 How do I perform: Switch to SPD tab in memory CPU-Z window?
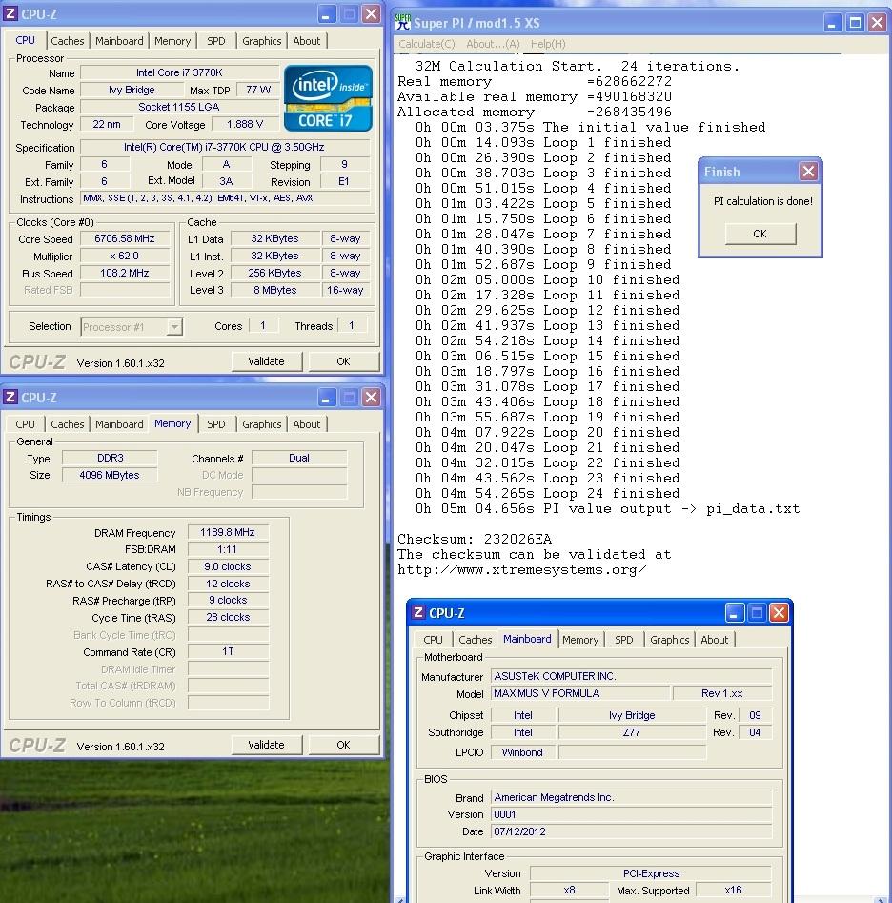(215, 424)
